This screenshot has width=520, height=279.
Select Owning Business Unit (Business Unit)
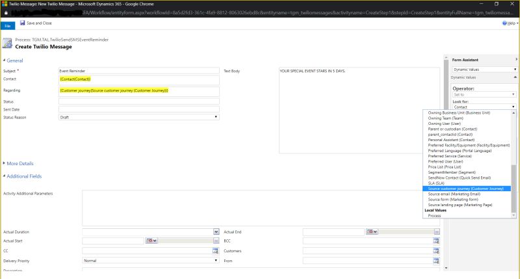click(459, 113)
